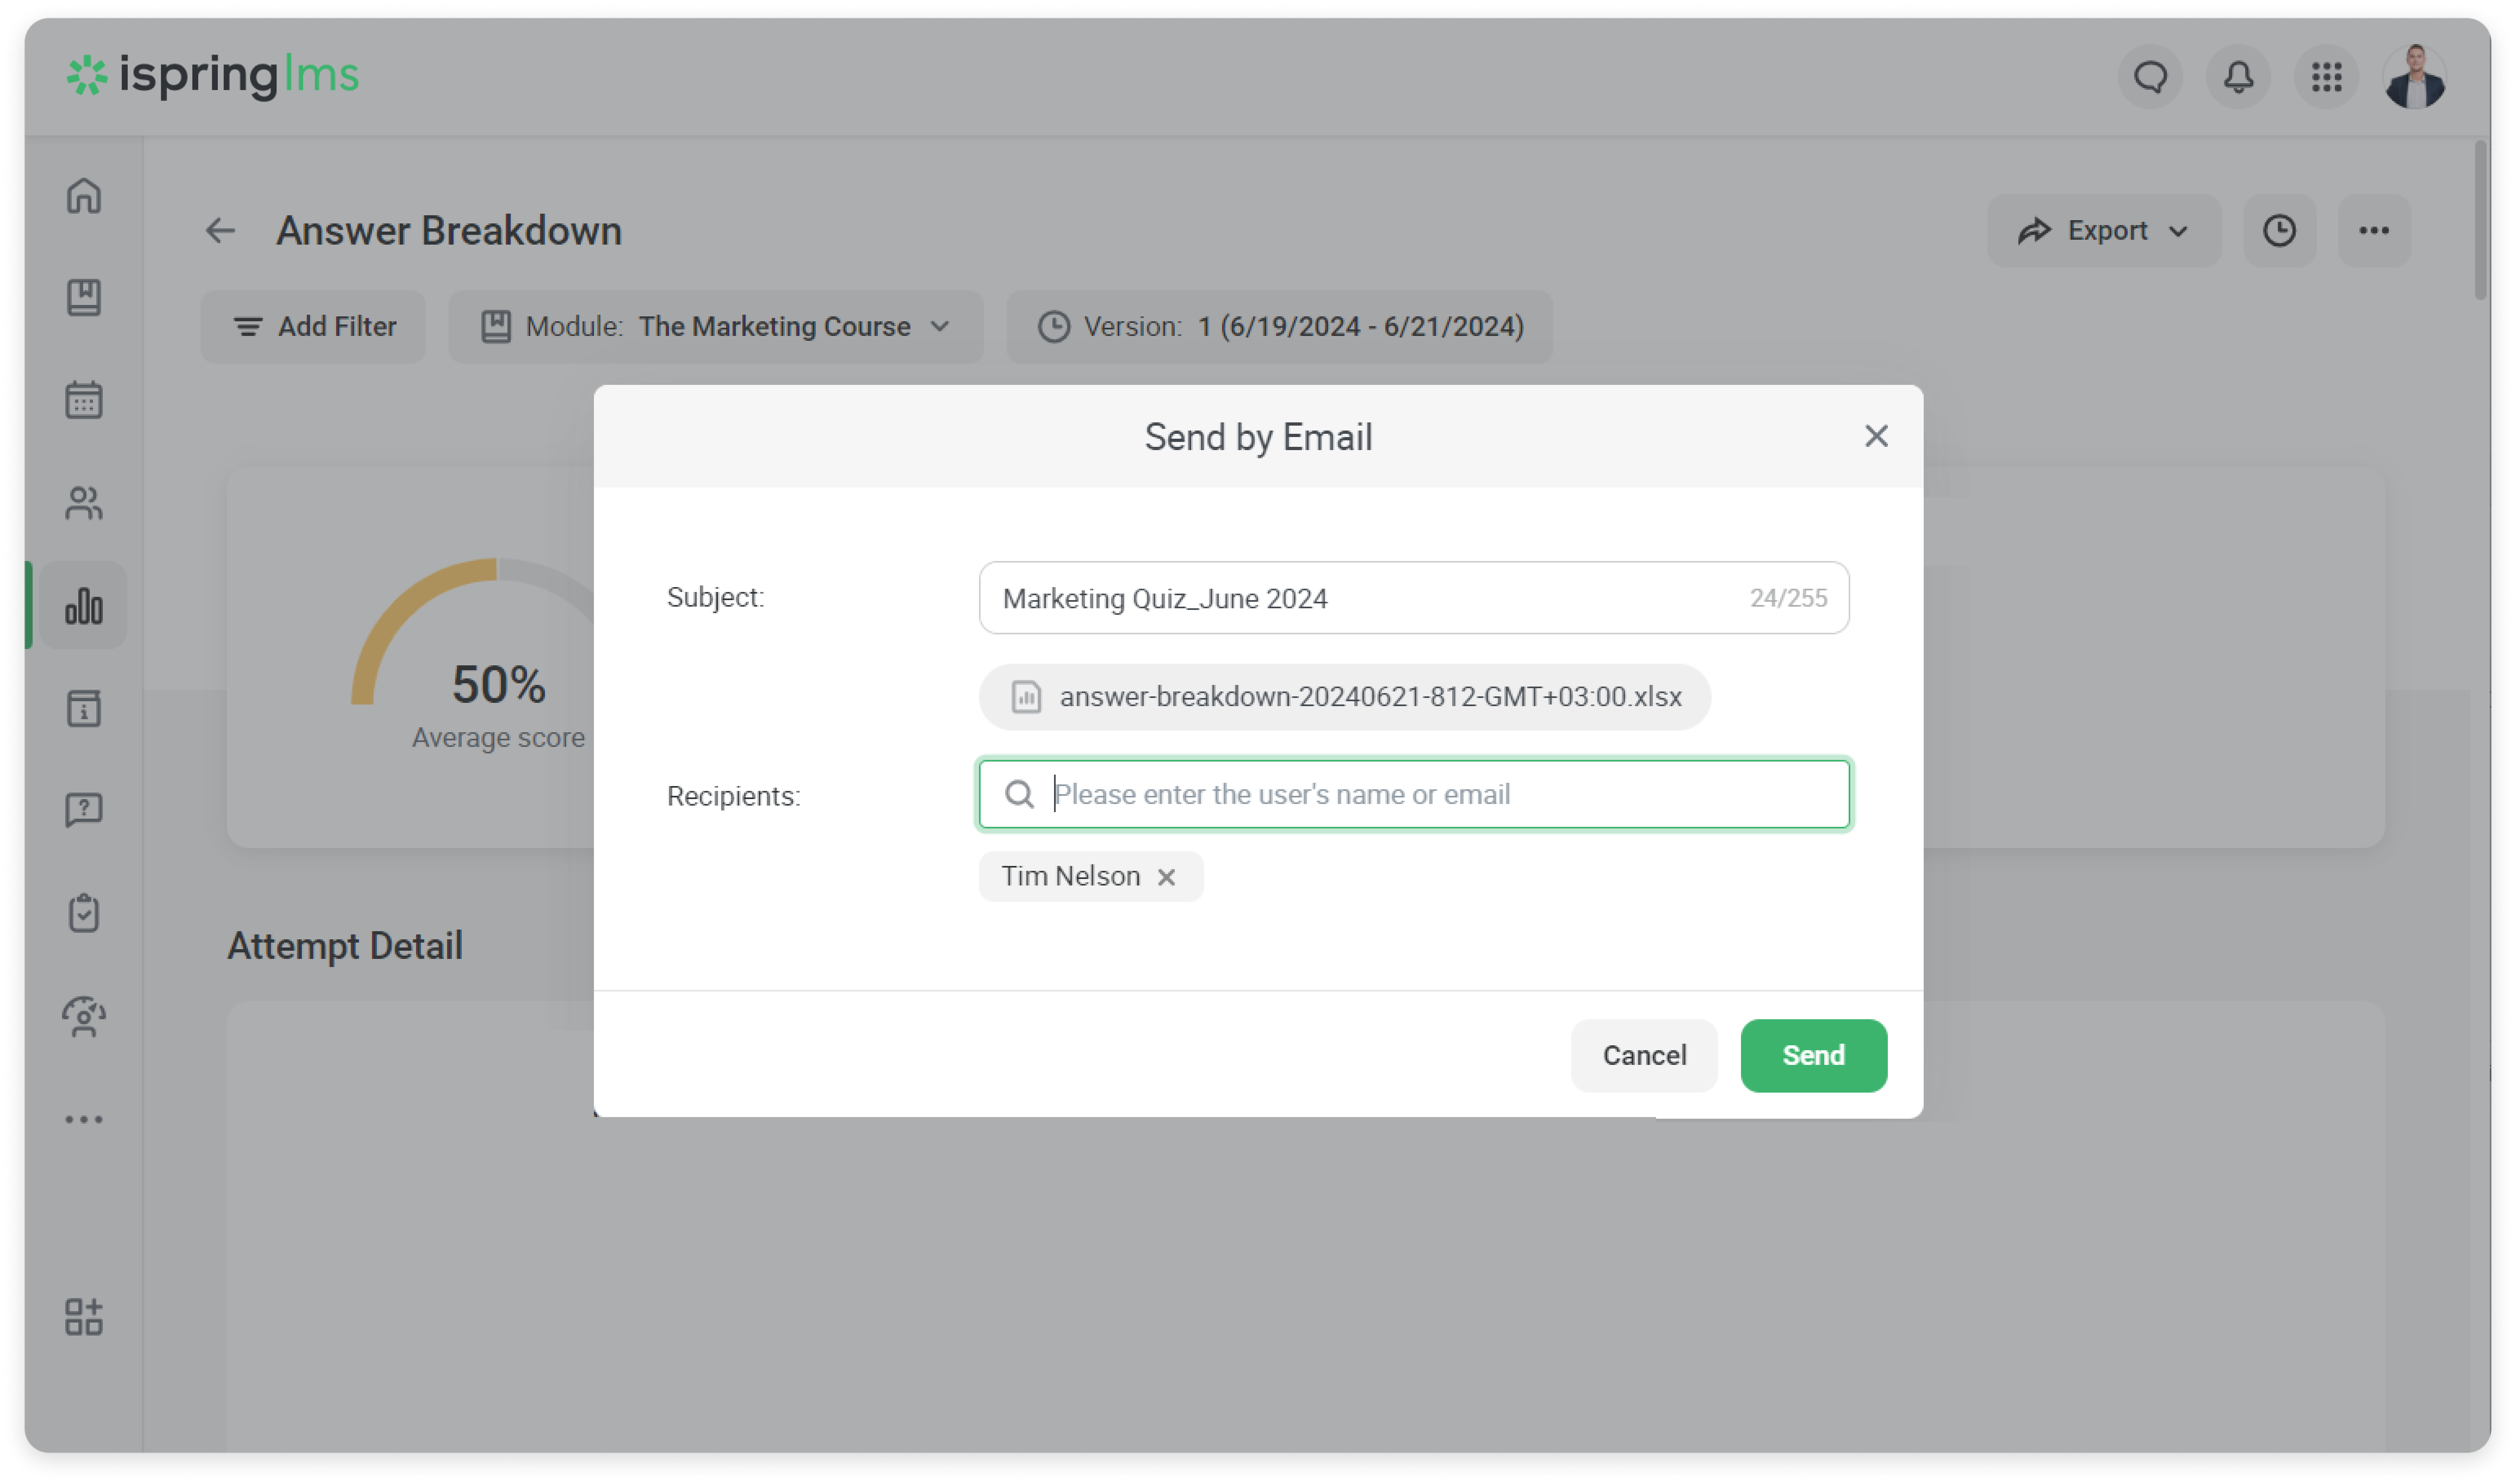Open the Reports bar chart icon
Screen dimensions: 2516x1484
84,606
